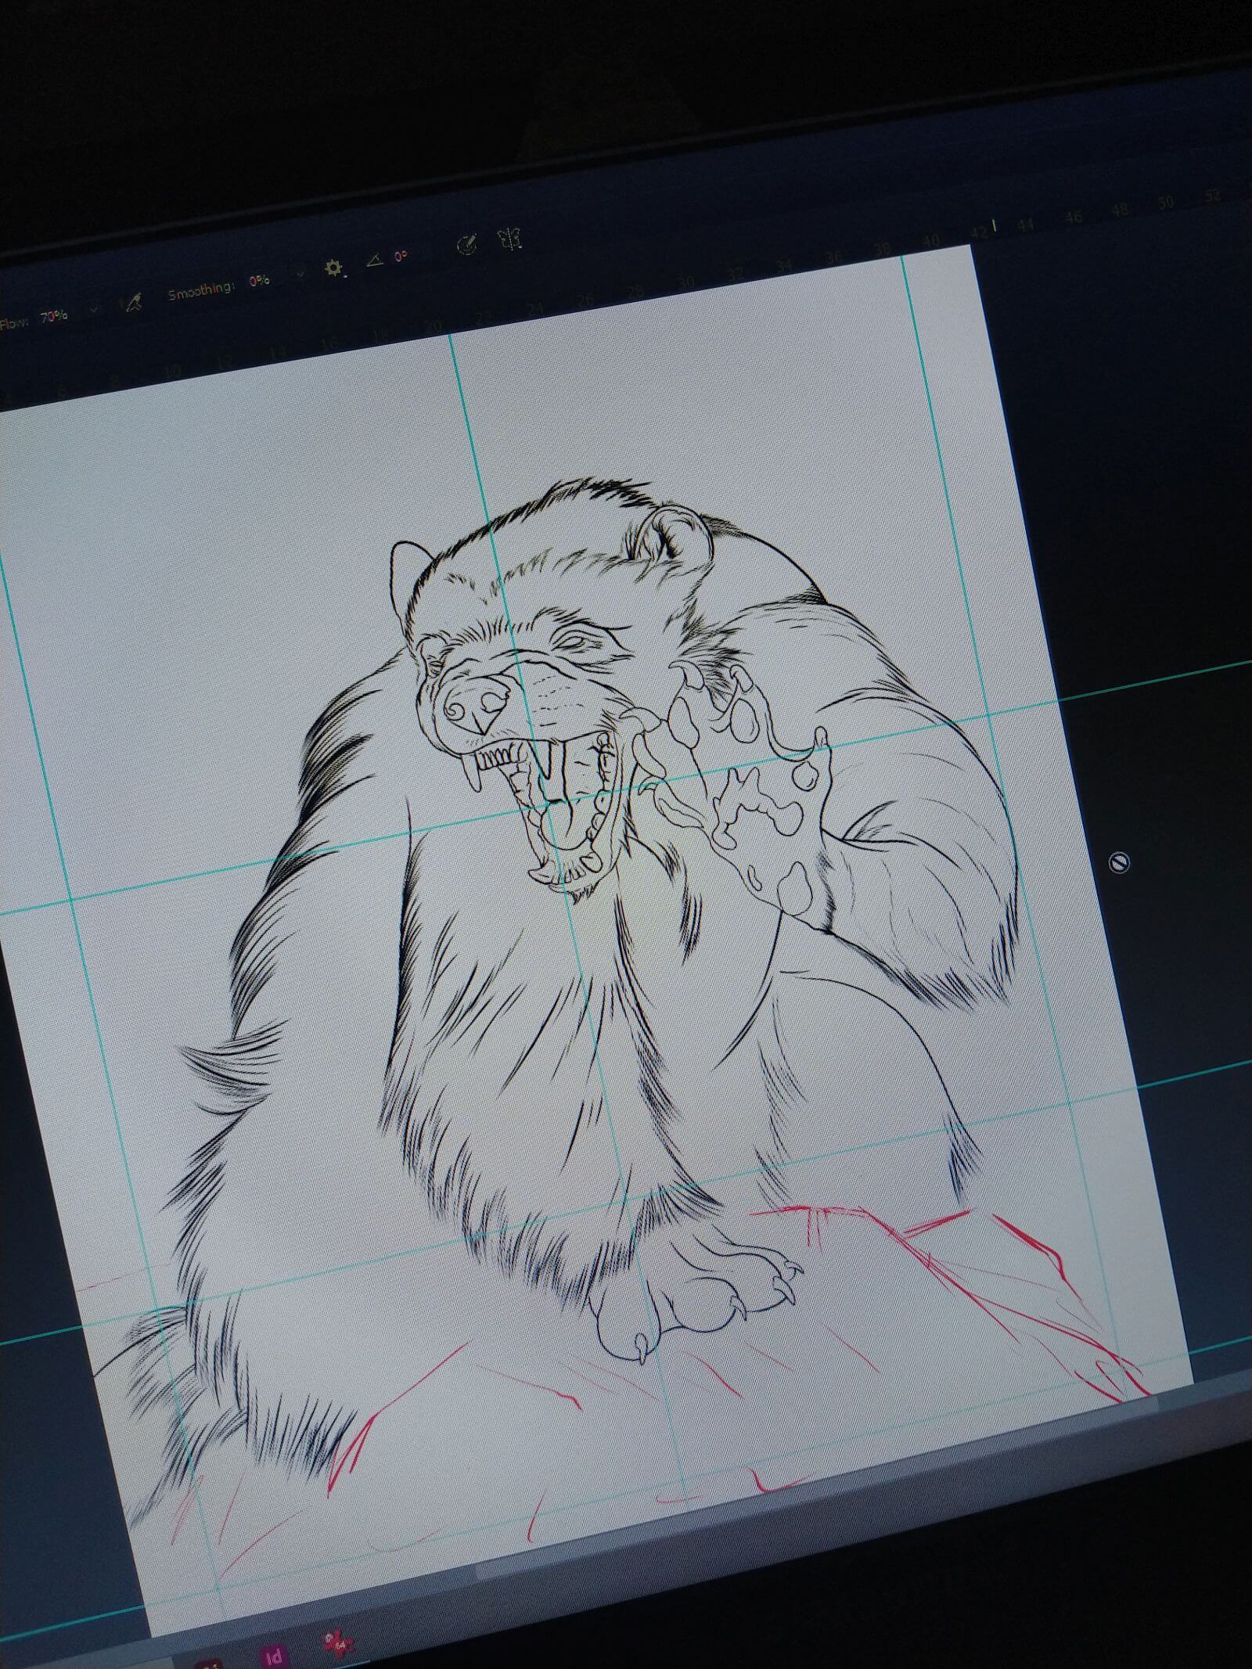Toggle pressure-for-size pen icon
This screenshot has width=1252, height=1669.
click(x=467, y=245)
